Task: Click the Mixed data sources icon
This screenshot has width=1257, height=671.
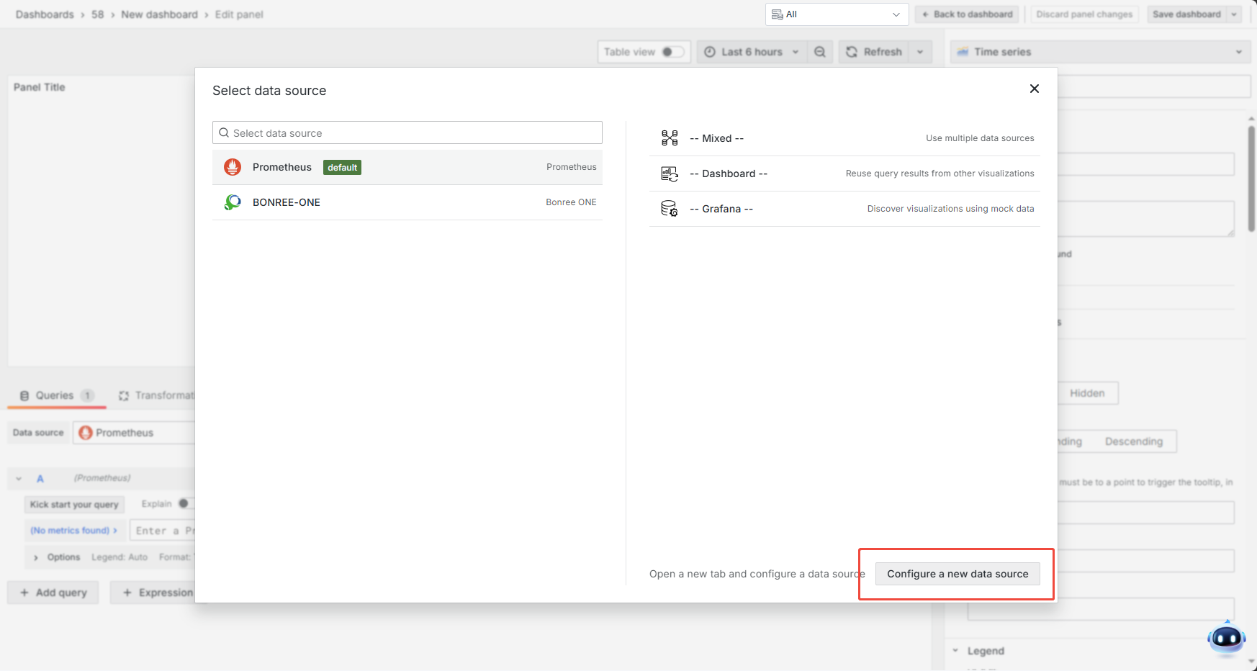Action: point(670,138)
